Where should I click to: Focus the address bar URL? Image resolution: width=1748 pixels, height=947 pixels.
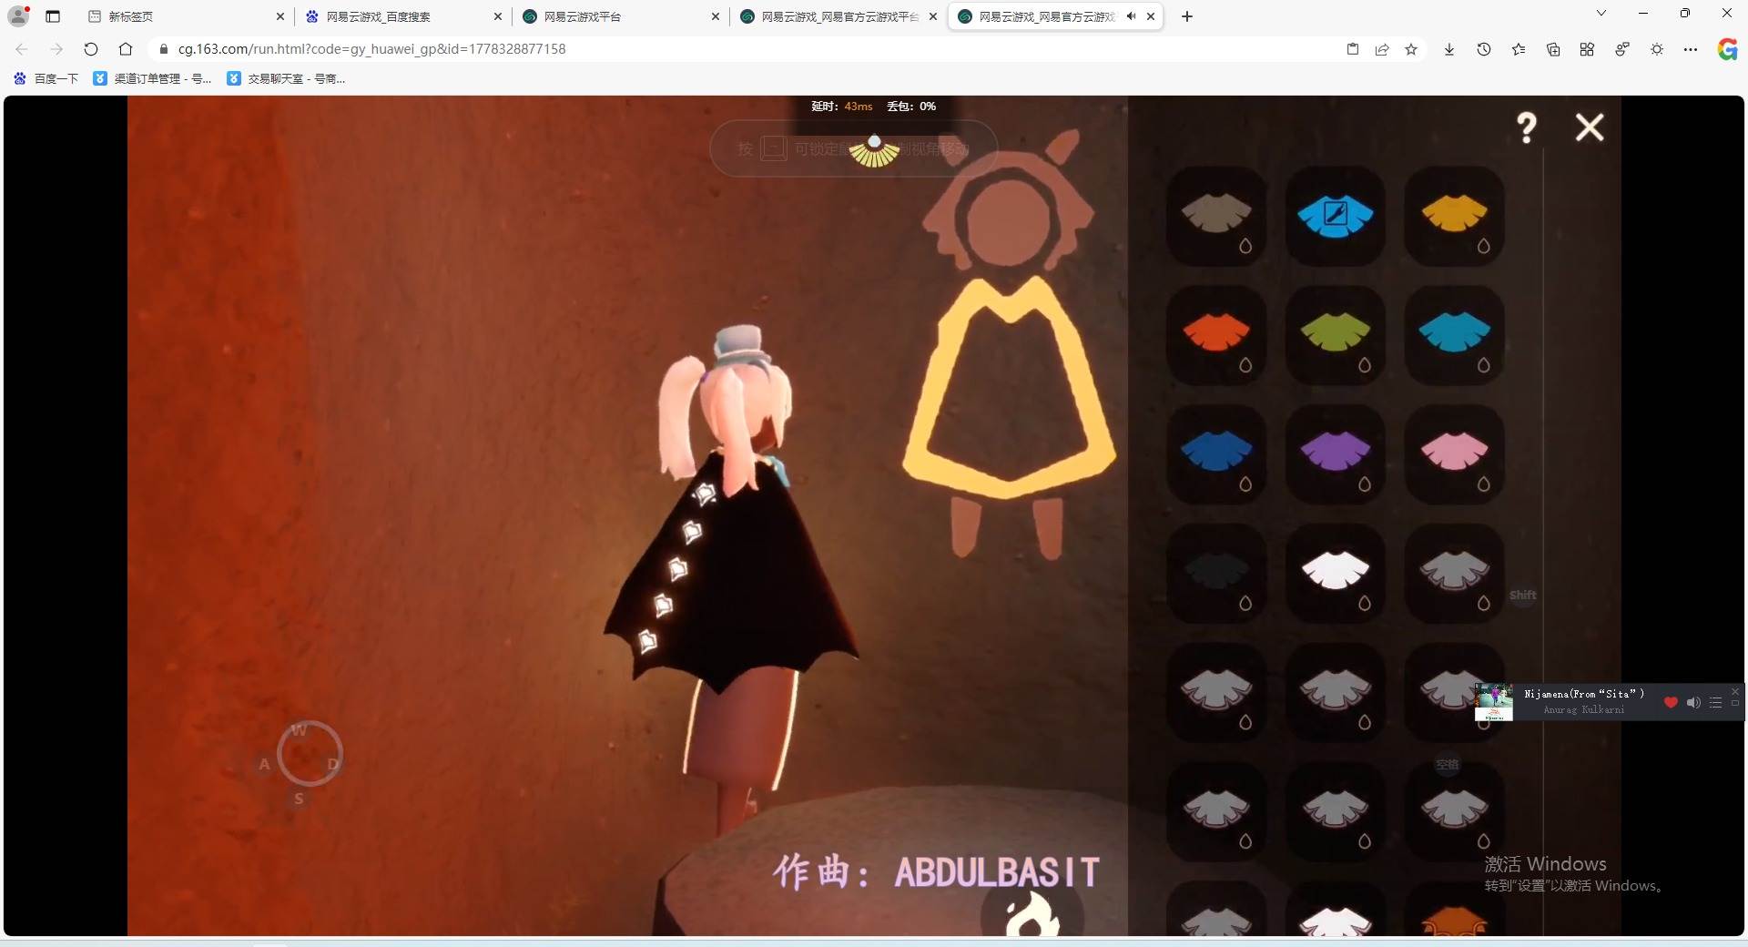371,49
